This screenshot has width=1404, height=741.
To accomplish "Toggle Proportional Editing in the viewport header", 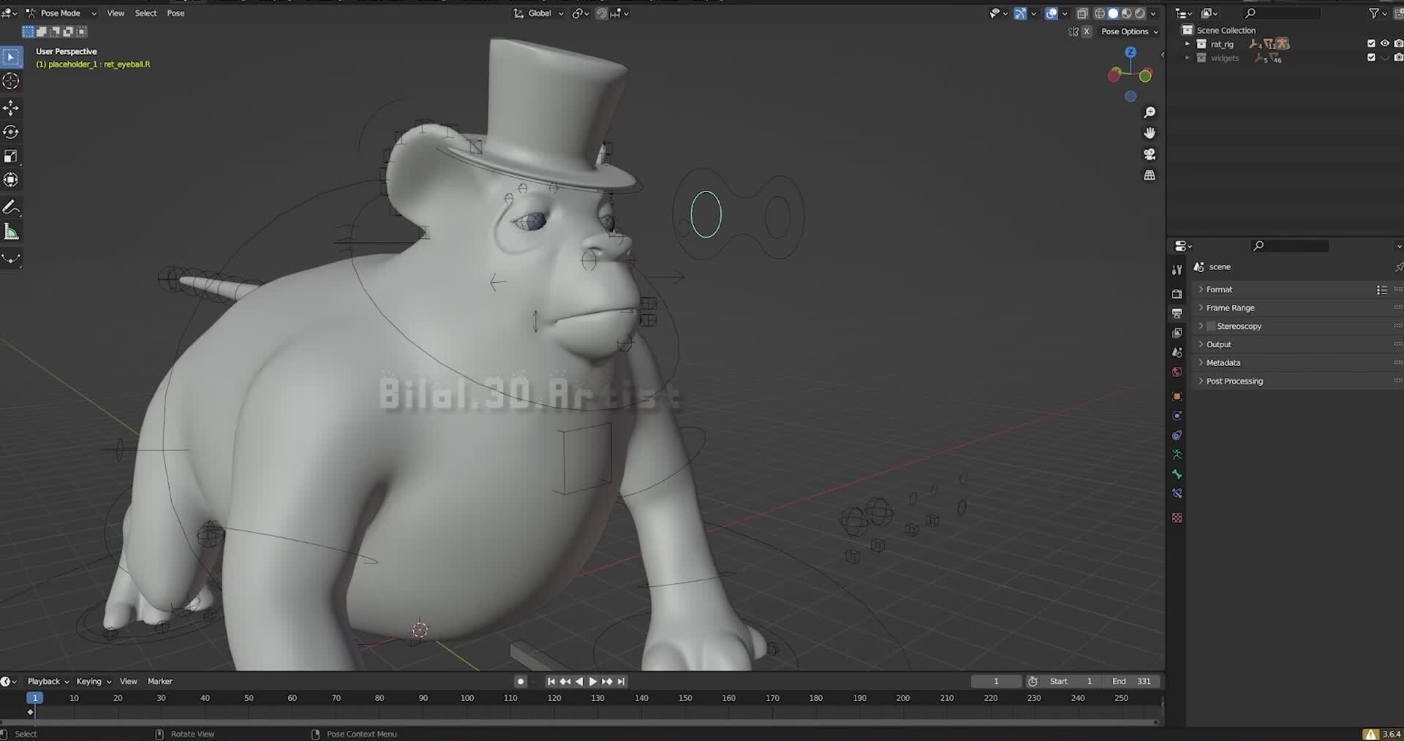I will point(600,13).
